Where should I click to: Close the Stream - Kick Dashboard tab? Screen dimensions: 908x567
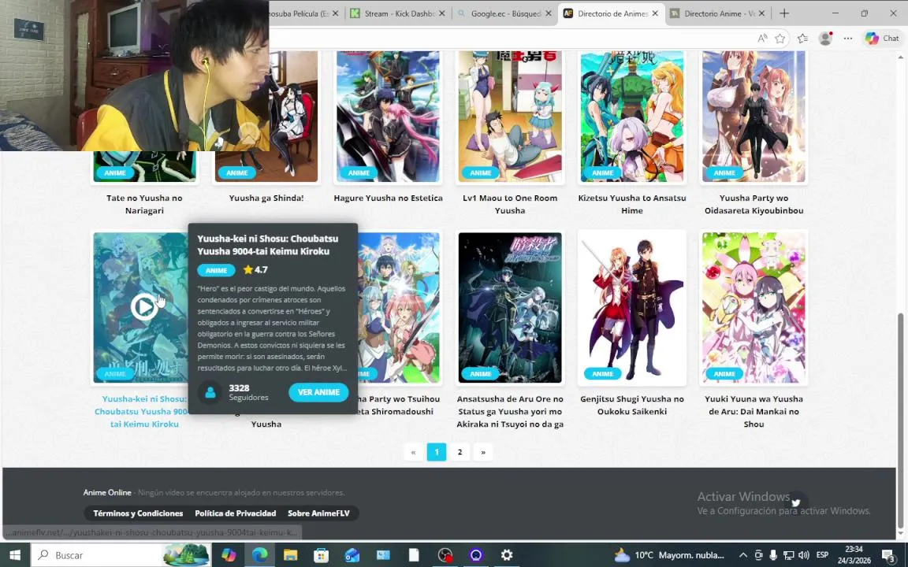[x=442, y=13]
